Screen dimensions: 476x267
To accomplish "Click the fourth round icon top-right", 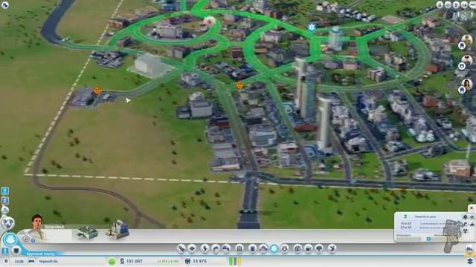I will pyautogui.click(x=464, y=5).
